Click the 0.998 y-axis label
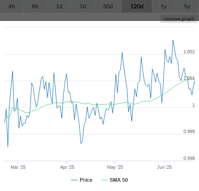 point(189,158)
